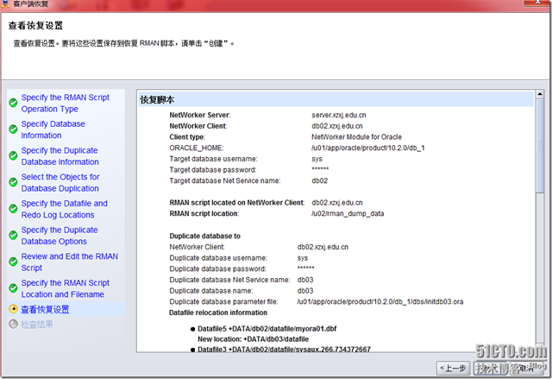This screenshot has width=552, height=379.
Task: Click NetWorker Server value server.xzxj.edu.cn
Action: pos(339,115)
